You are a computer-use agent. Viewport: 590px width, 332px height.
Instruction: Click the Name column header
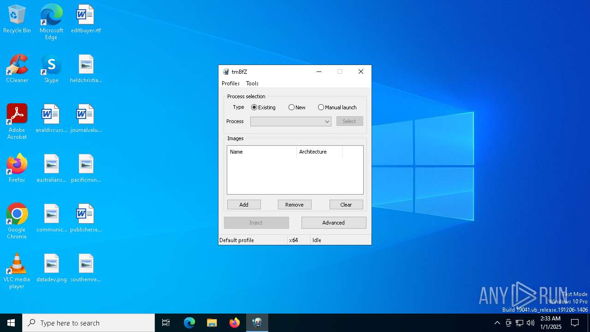tap(262, 152)
